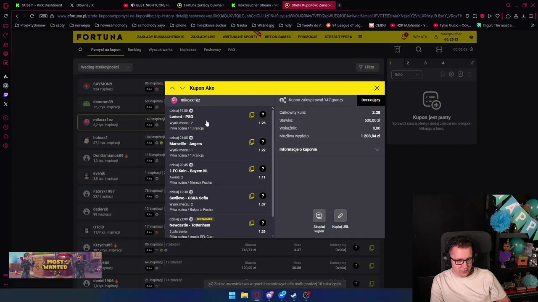Open notifications bell icon
Image resolution: width=538 pixels, height=302 pixels.
404,37
